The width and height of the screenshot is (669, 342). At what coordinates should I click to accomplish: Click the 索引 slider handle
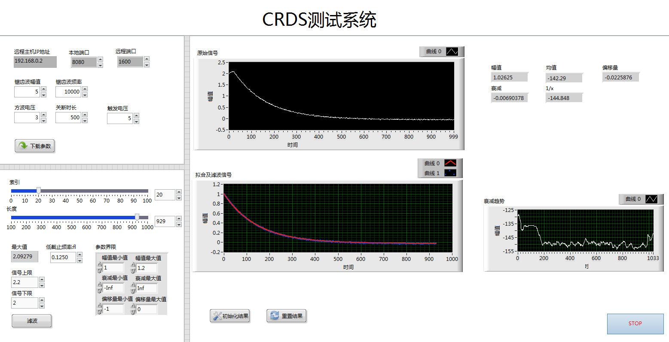pyautogui.click(x=39, y=190)
